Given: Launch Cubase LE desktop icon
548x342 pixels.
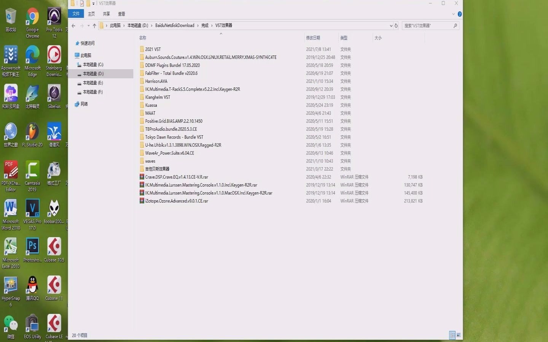Looking at the screenshot, I should pos(54,327).
